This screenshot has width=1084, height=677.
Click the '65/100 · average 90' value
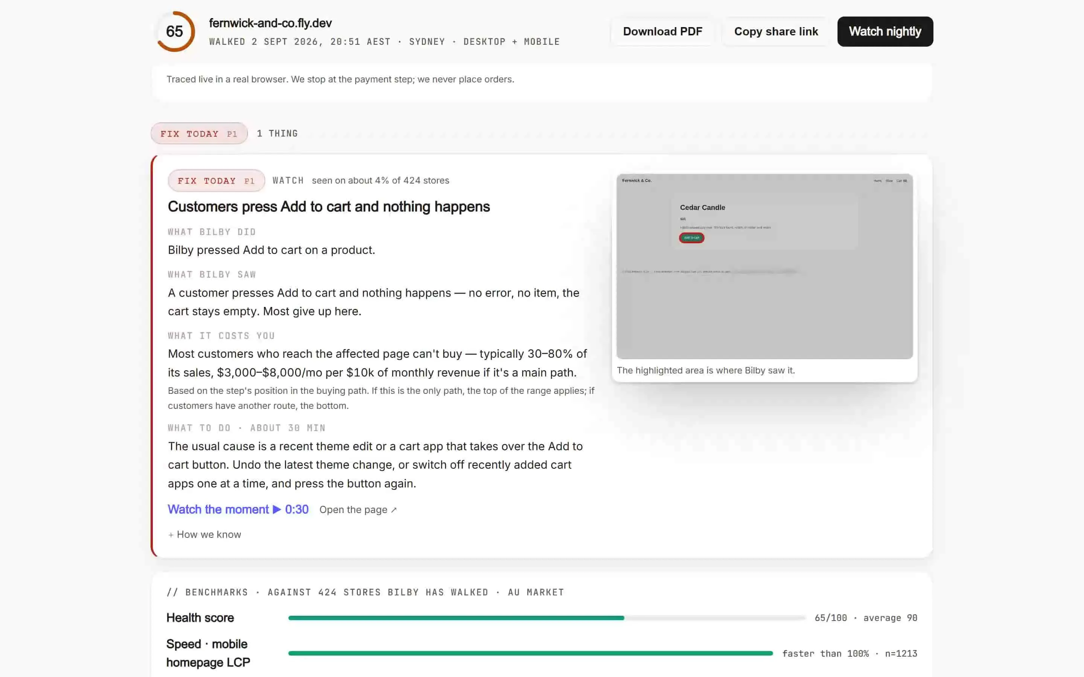(x=865, y=618)
